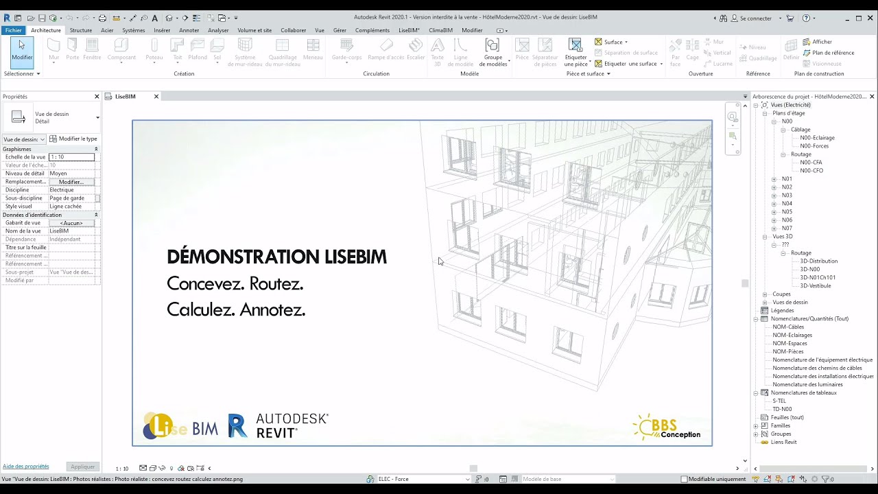Select 3D-Distribution view in project browser

[818, 261]
